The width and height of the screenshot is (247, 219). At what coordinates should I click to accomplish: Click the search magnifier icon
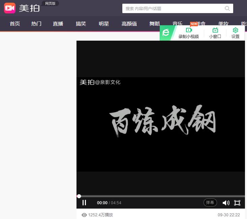coord(227,8)
